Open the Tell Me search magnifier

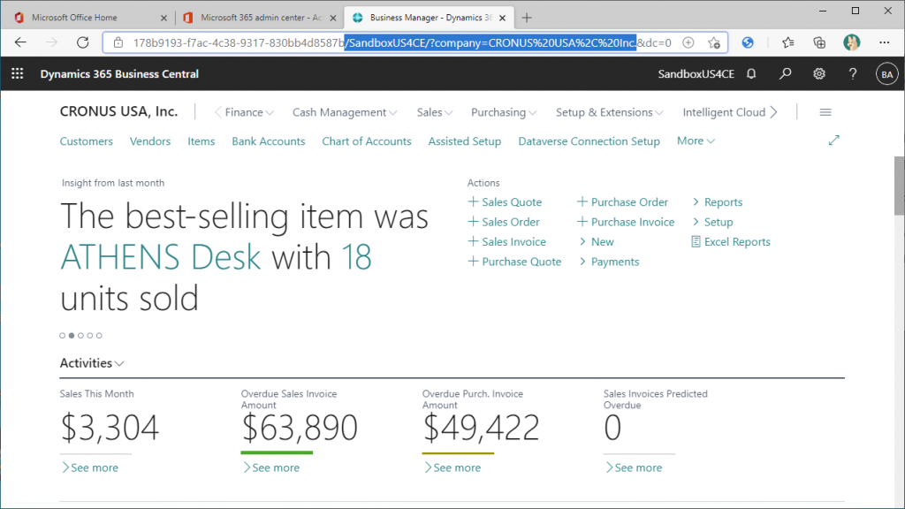click(x=785, y=74)
